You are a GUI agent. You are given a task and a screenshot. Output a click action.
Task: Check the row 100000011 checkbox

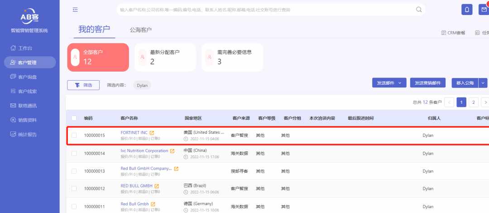74,207
